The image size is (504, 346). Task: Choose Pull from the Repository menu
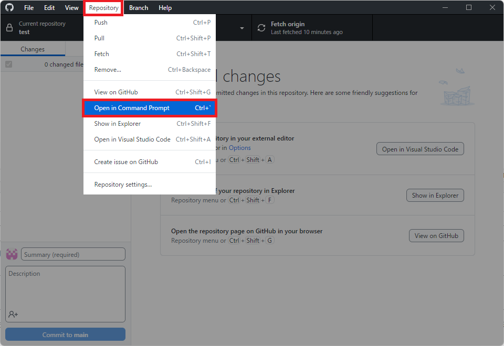[x=150, y=38]
